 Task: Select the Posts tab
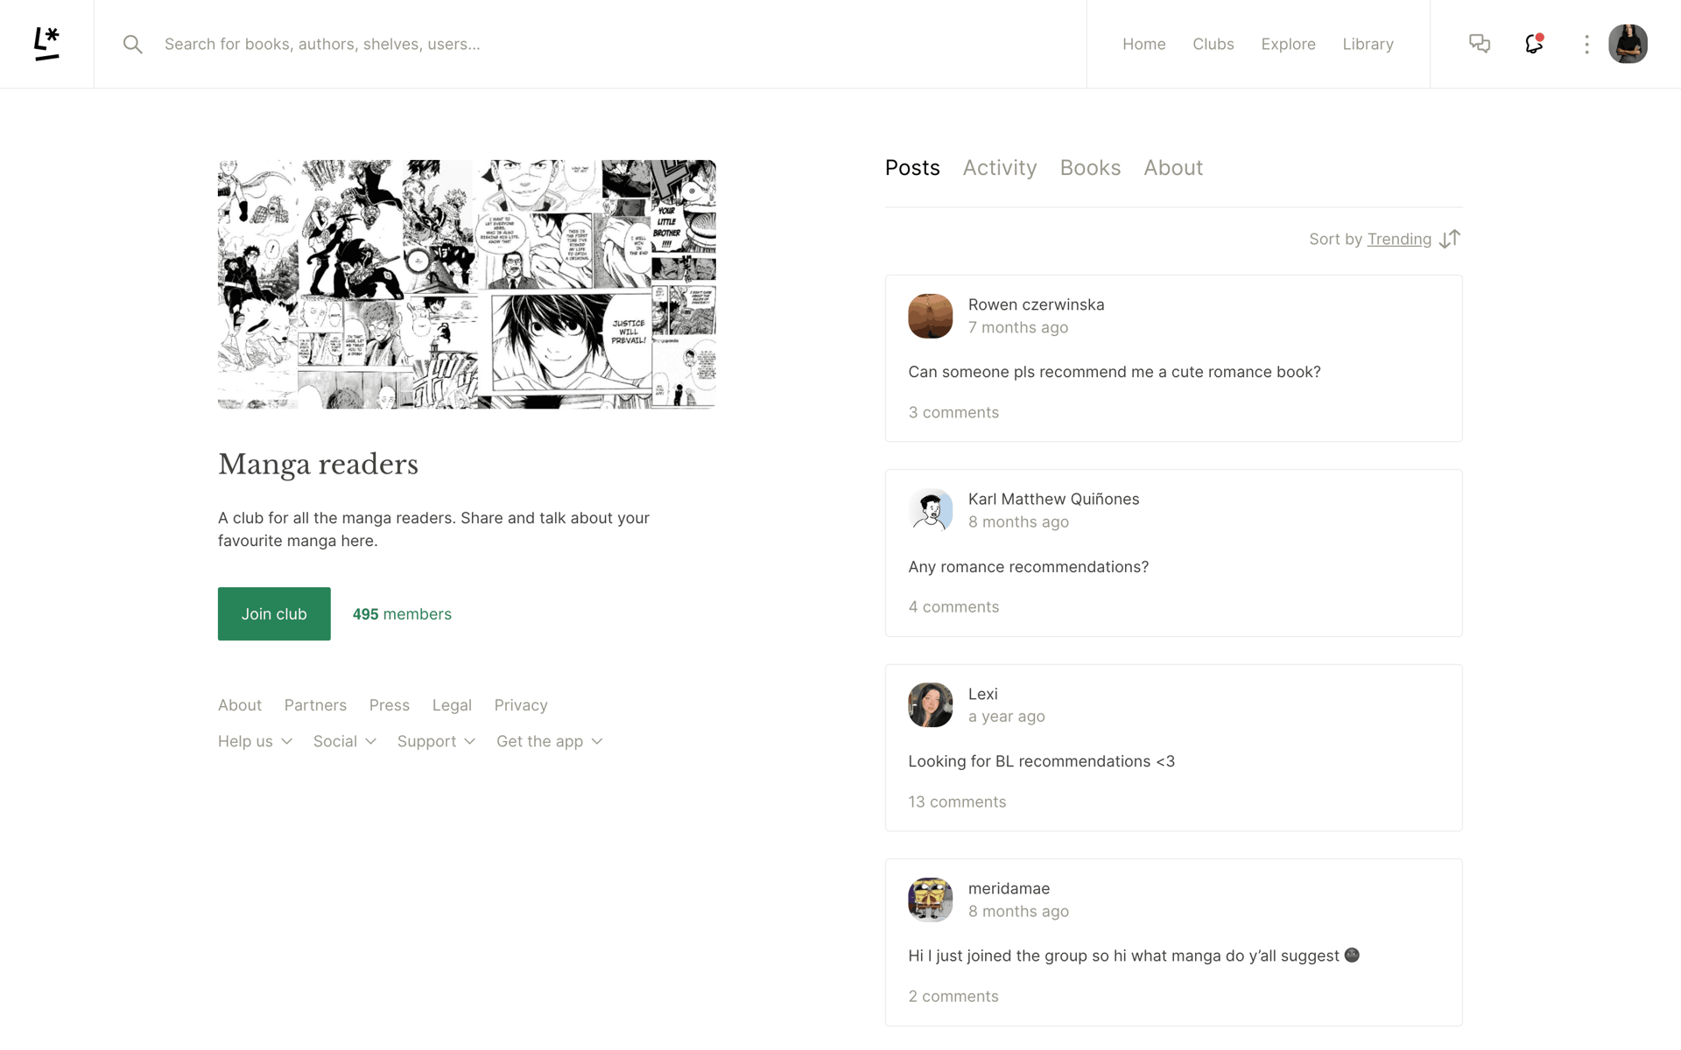tap(912, 167)
